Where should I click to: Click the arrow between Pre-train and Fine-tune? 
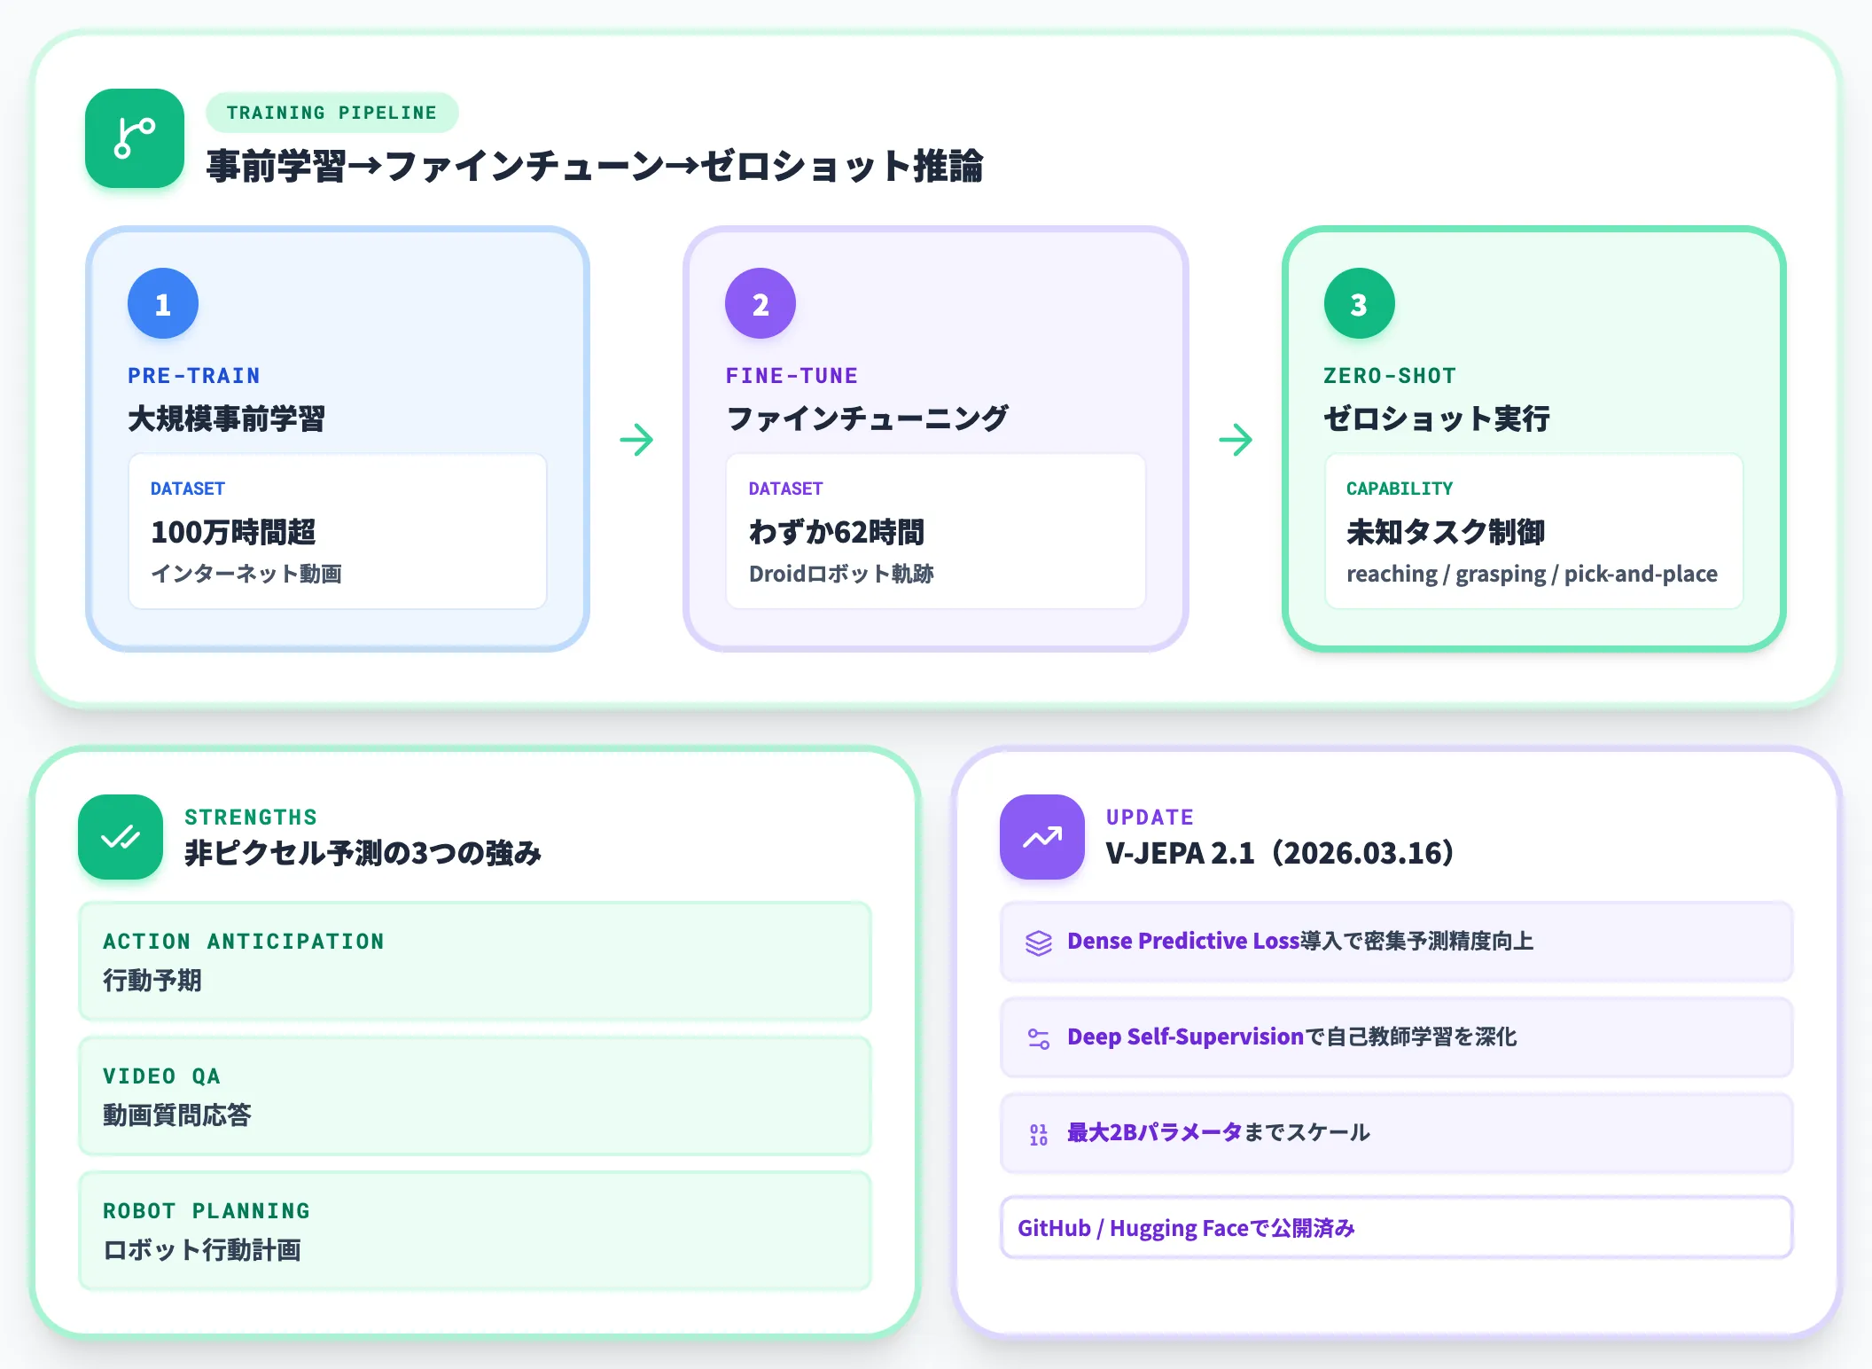pos(636,439)
